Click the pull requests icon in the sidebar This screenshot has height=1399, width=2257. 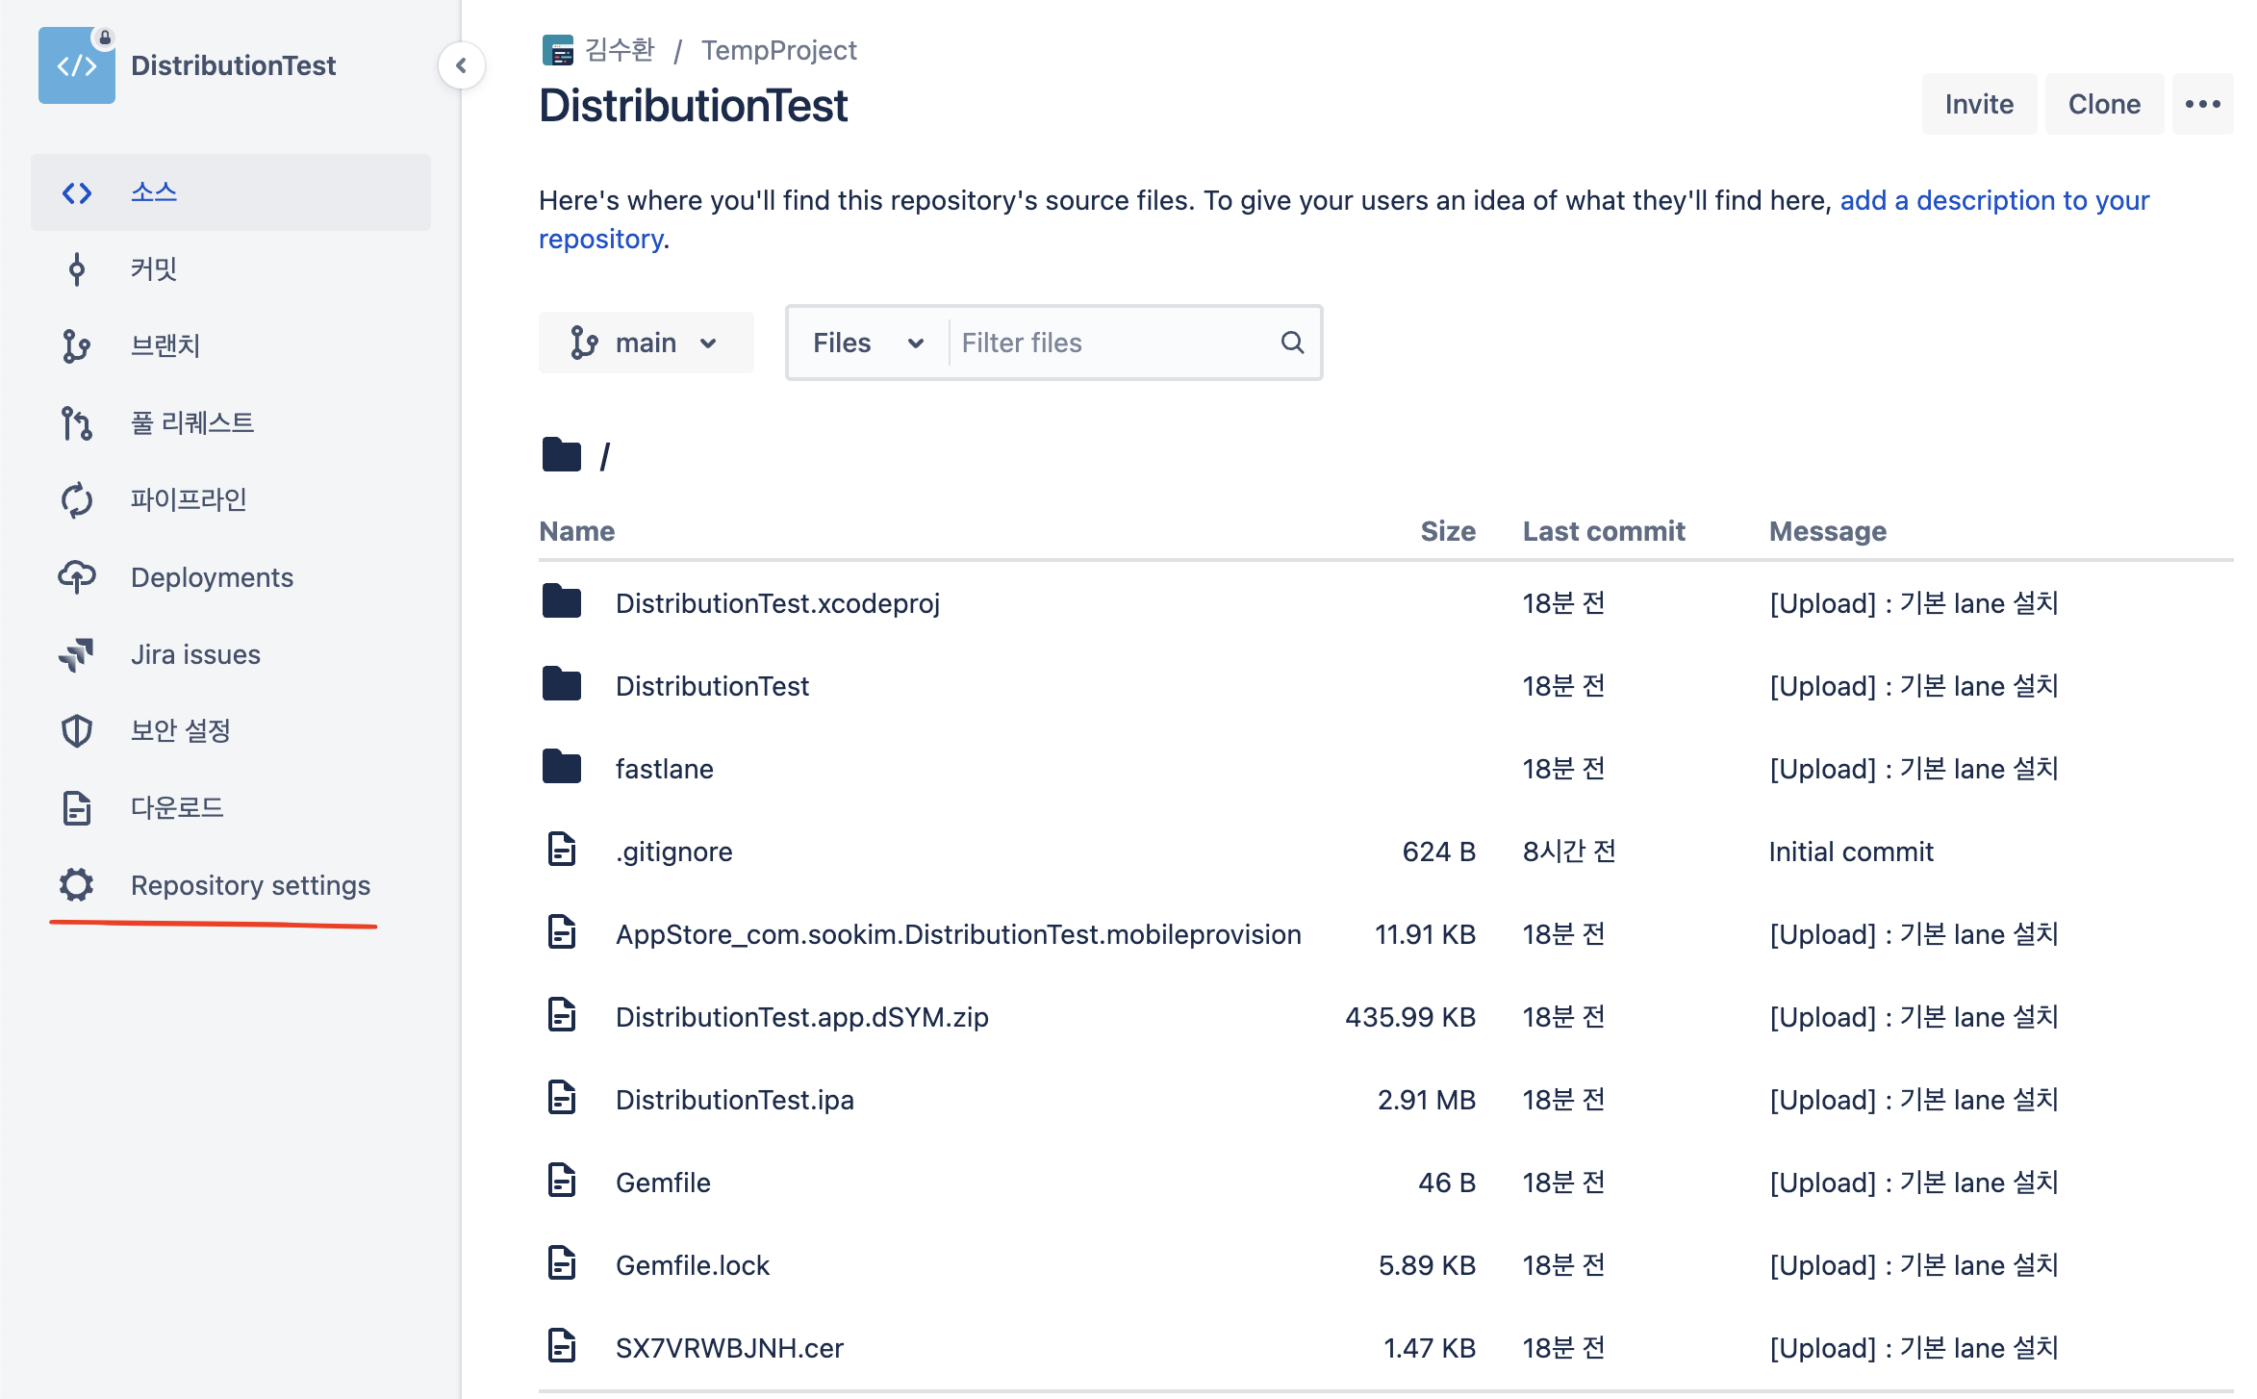coord(77,423)
